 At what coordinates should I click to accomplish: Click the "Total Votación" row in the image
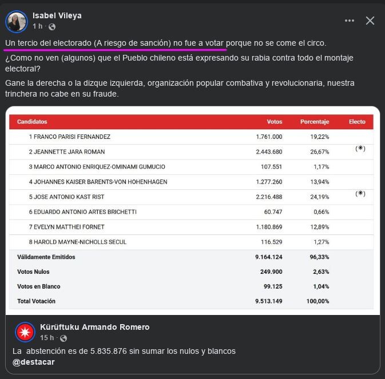pos(37,301)
